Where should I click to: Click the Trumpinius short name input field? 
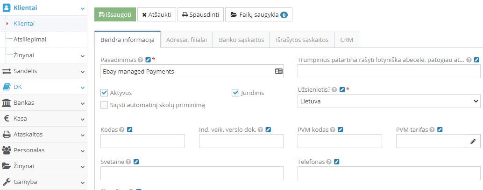click(389, 71)
